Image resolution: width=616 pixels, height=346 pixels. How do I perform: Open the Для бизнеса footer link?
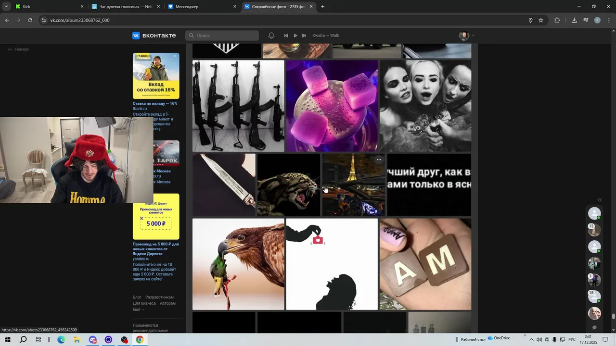pos(144,303)
